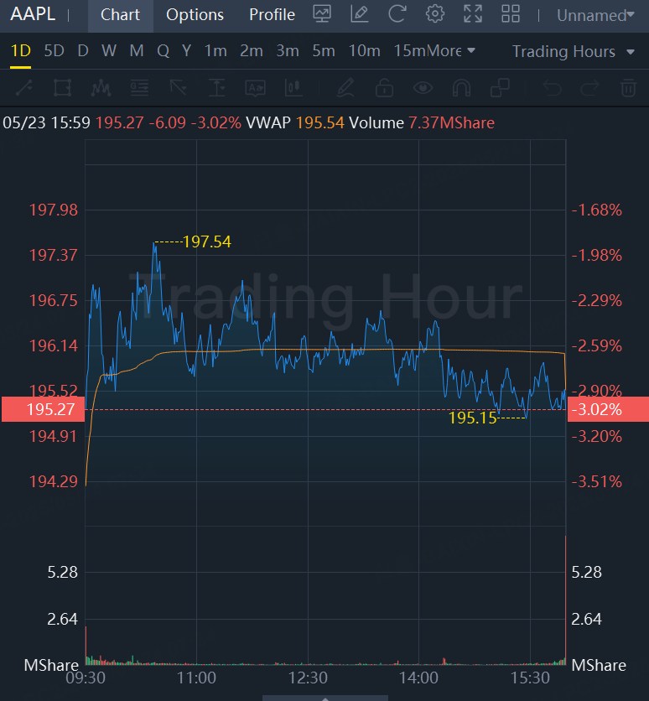Viewport: 649px width, 701px height.
Task: Click the -3.02% change tag on right axis
Action: [608, 409]
